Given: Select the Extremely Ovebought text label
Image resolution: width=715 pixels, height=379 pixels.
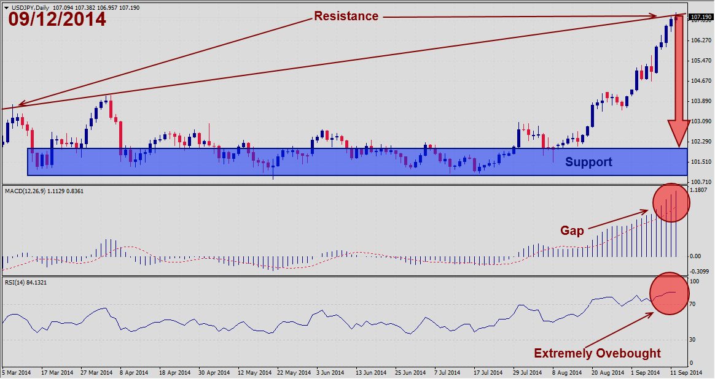Looking at the screenshot, I should click(x=597, y=353).
